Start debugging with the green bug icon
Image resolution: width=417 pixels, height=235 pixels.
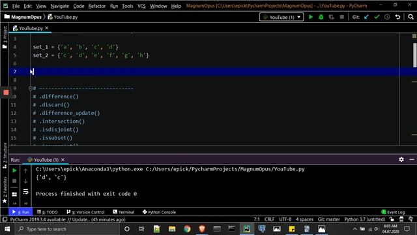click(x=321, y=17)
